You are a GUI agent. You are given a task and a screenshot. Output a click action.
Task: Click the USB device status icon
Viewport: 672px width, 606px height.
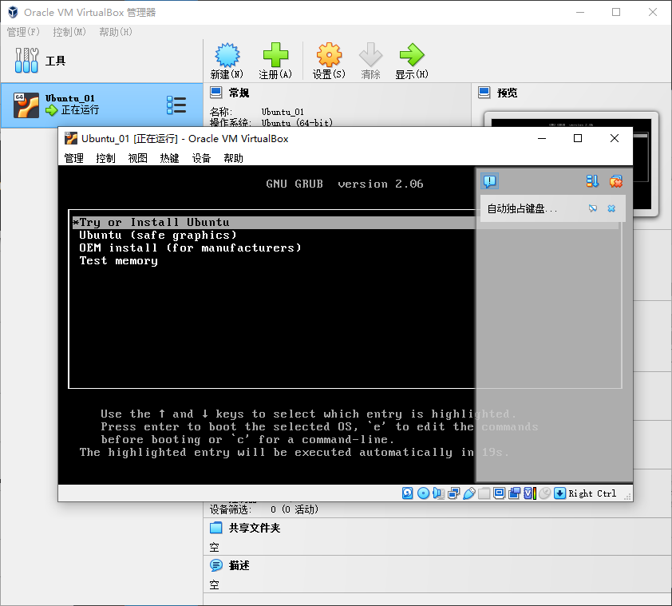(468, 493)
